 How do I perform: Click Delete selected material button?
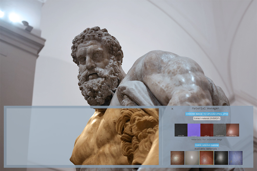click(207, 145)
